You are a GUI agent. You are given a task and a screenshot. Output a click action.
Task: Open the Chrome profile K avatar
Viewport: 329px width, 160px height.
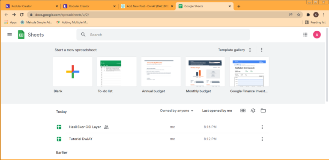coord(316,15)
